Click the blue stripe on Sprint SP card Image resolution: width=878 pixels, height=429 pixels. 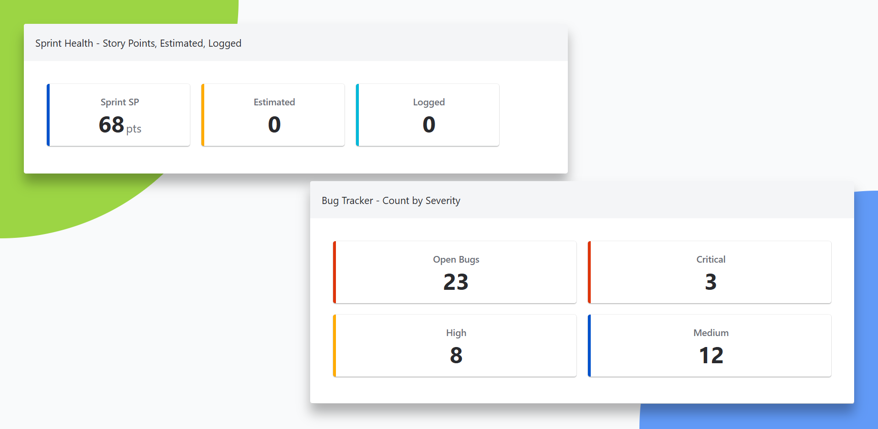click(48, 115)
